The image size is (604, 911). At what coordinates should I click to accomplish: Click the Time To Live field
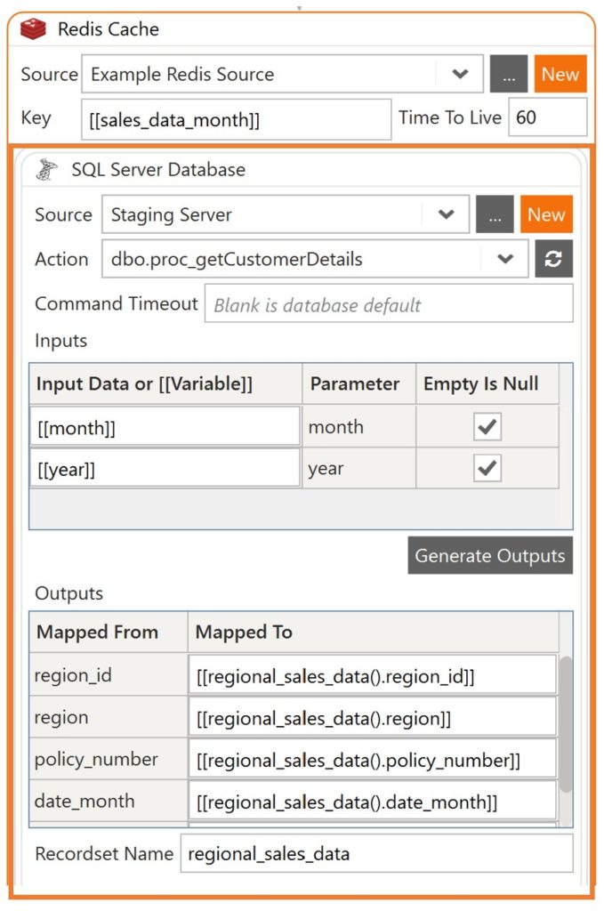point(548,117)
